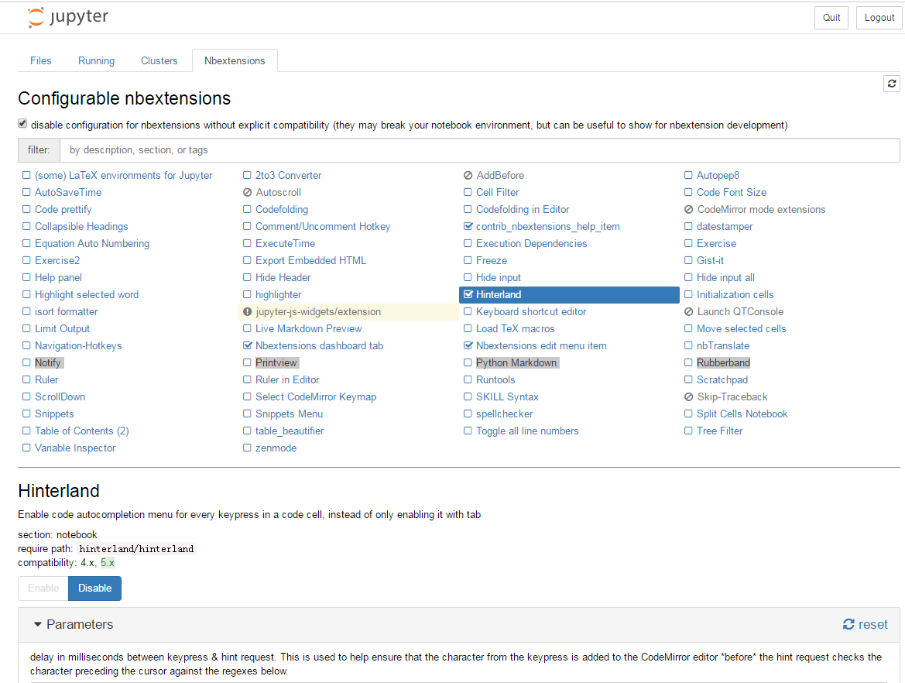
Task: Toggle the disable configuration compatibility checkbox
Action: pyautogui.click(x=22, y=124)
